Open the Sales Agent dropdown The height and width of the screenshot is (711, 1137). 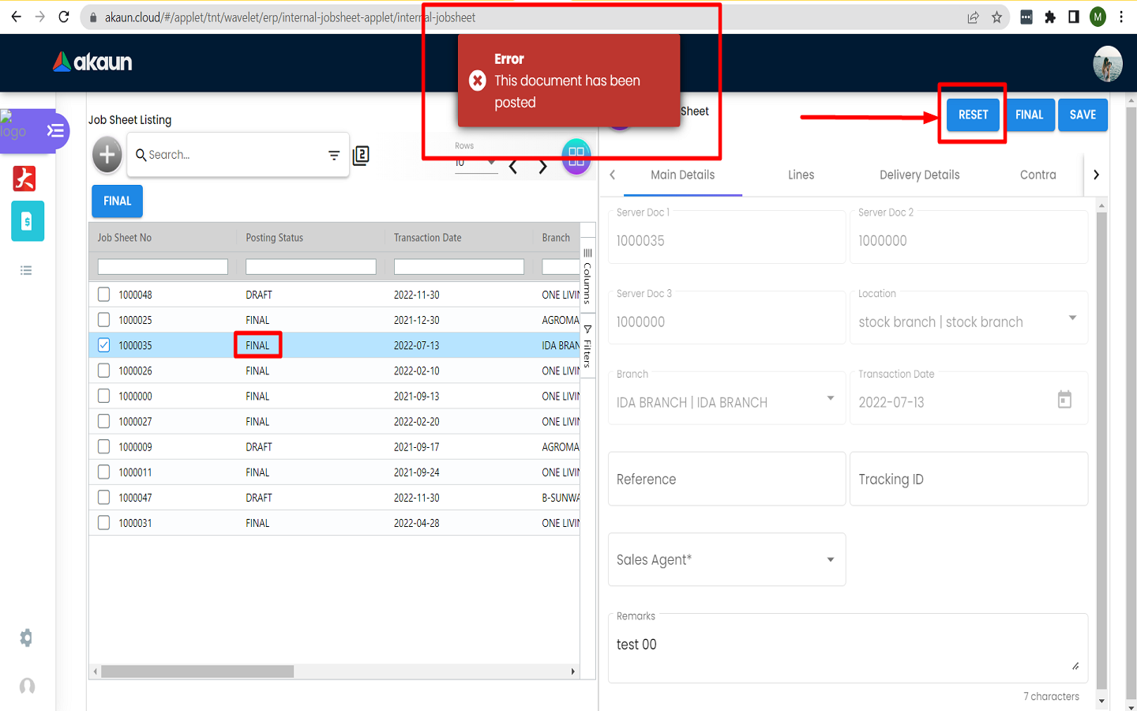(830, 560)
